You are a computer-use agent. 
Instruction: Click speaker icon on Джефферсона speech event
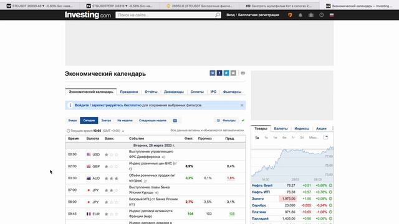(x=163, y=157)
